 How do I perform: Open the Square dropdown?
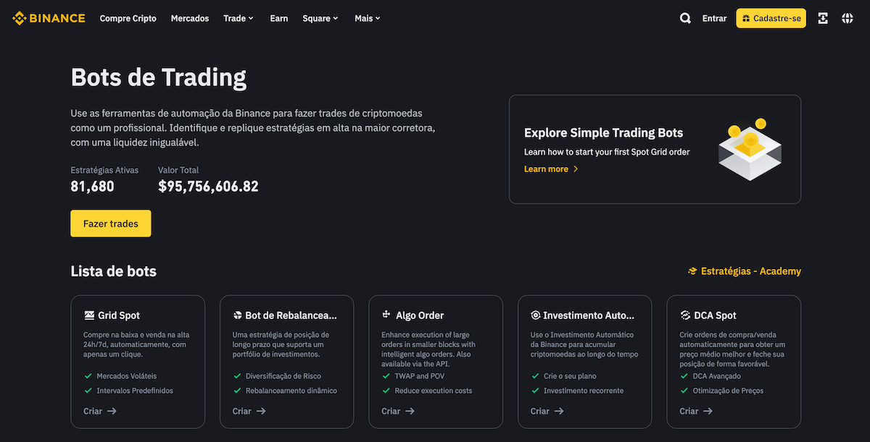pyautogui.click(x=320, y=17)
